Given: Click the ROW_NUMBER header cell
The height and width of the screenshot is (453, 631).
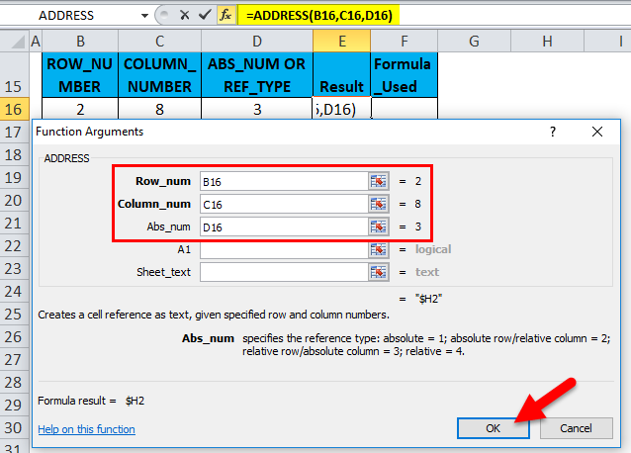Looking at the screenshot, I should [x=80, y=75].
